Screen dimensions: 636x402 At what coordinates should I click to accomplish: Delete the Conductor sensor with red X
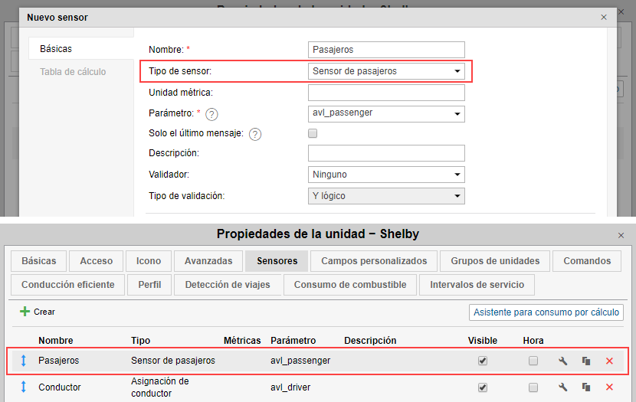pyautogui.click(x=609, y=387)
